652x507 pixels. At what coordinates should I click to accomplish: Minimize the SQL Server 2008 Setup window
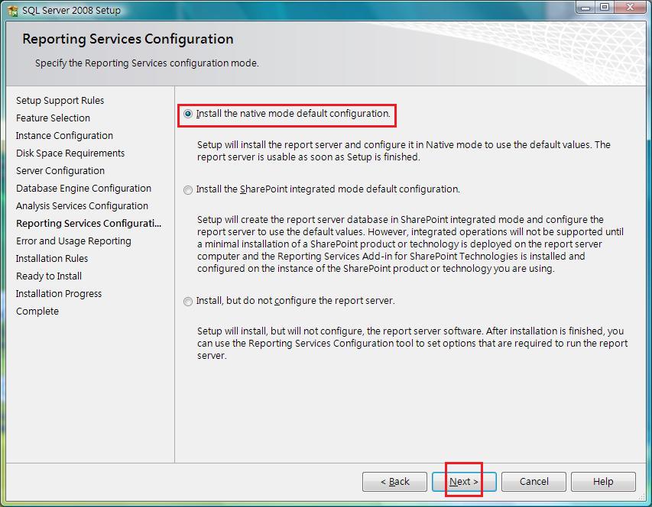click(586, 8)
